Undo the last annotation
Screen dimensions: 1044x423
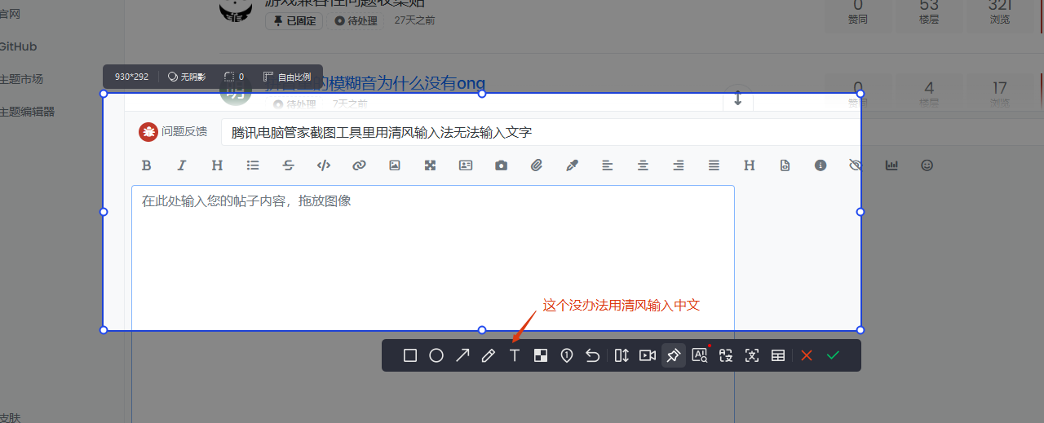593,355
